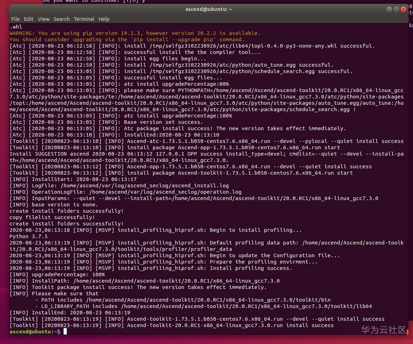Click 'Ascend-toolkit-1.73.5.1 ... .run start' line

[181, 173]
